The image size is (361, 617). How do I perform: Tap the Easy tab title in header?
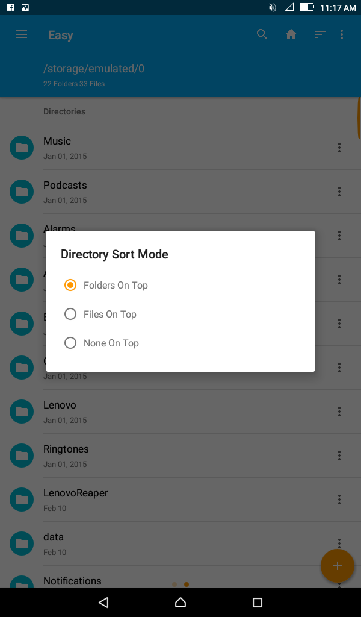pos(60,34)
